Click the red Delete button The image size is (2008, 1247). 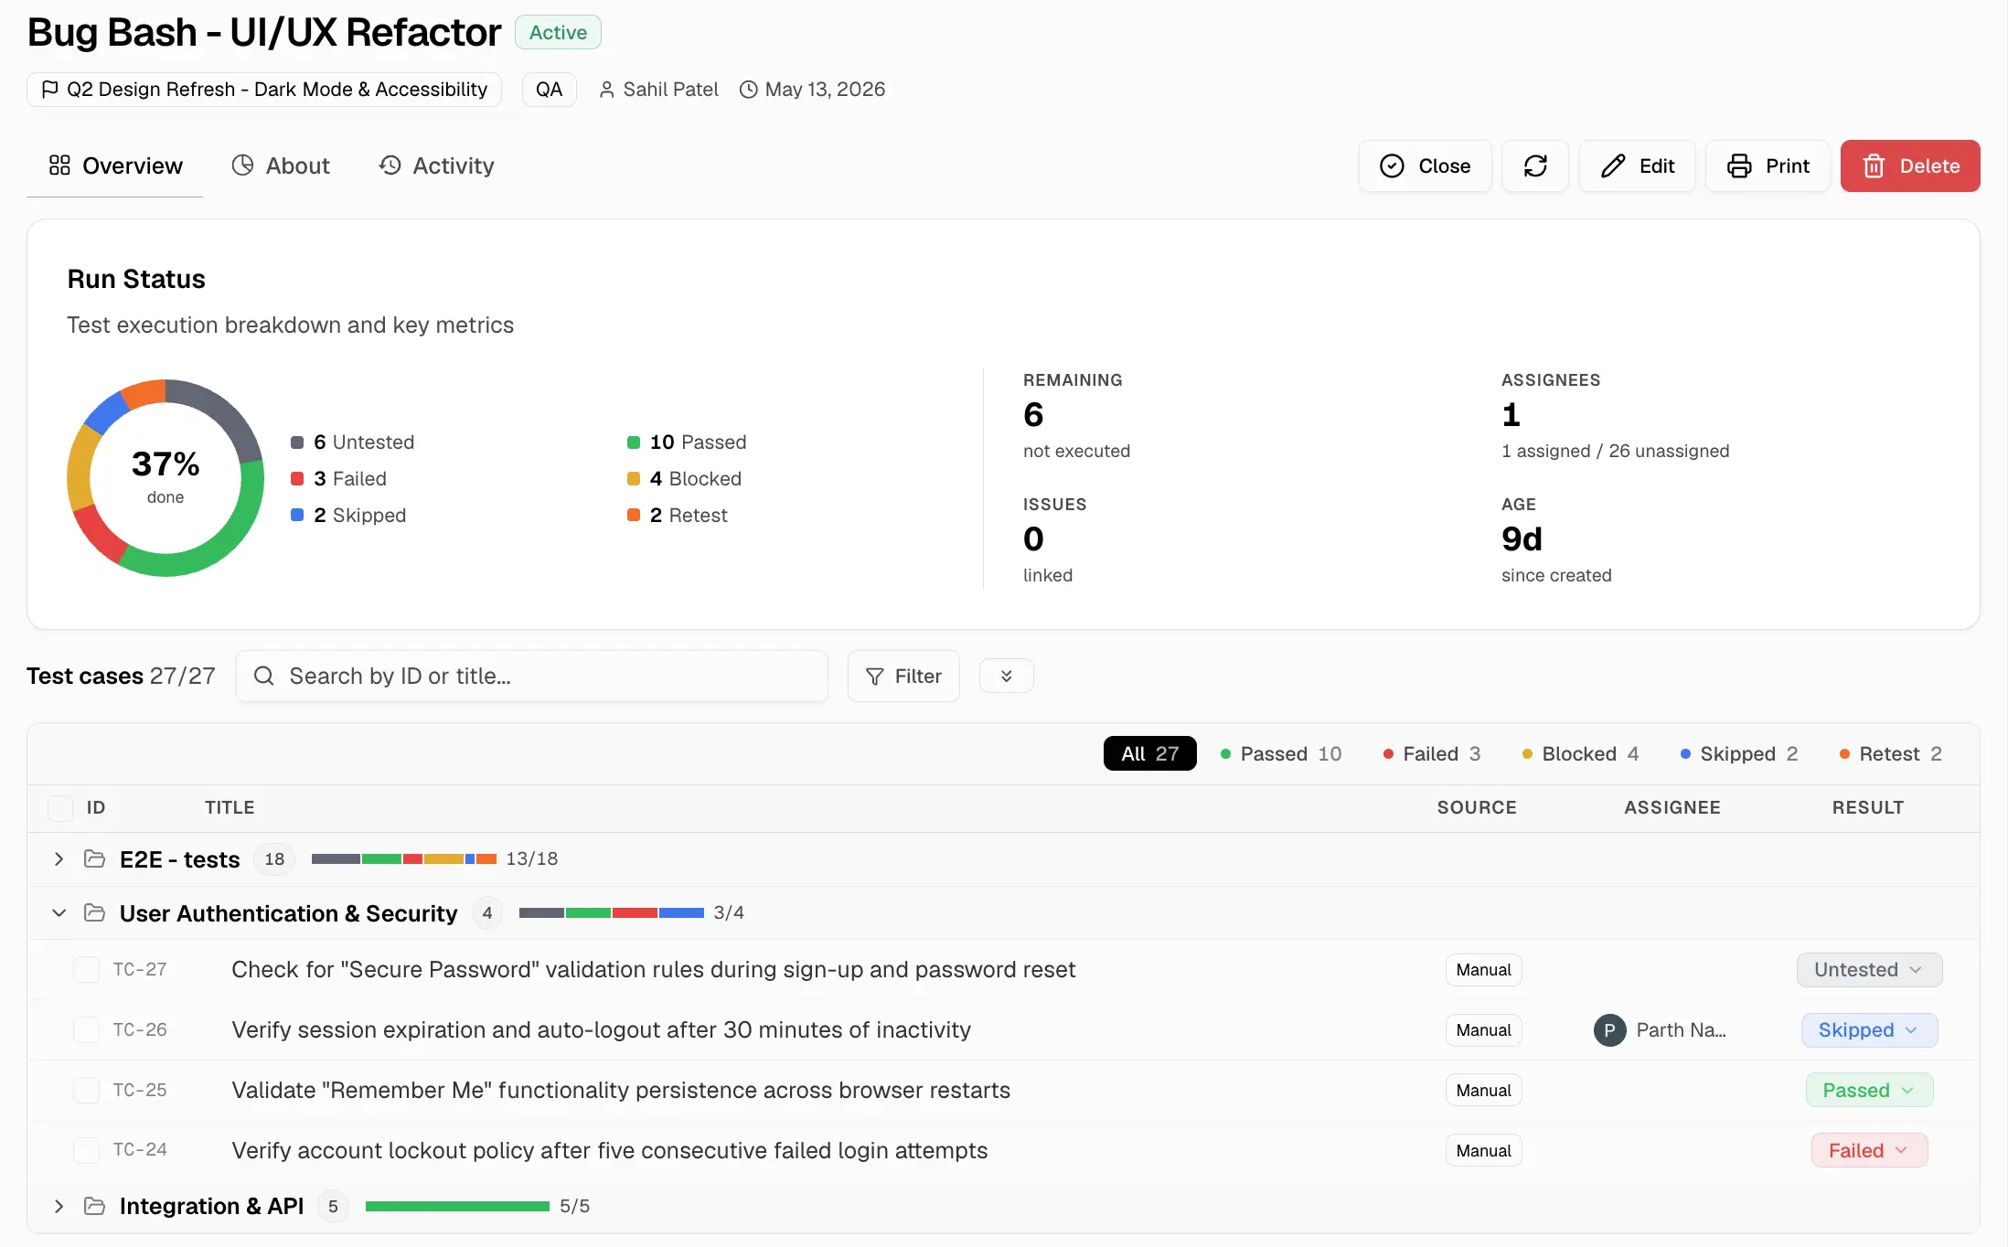(x=1910, y=165)
